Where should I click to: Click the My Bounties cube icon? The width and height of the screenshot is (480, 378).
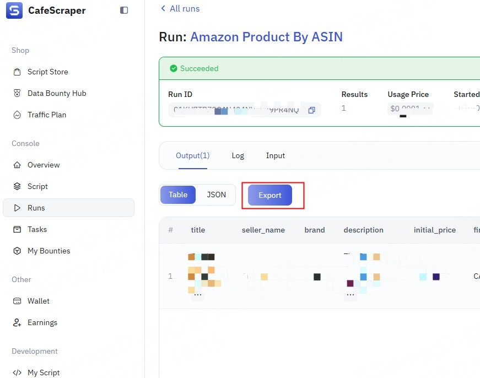(17, 251)
